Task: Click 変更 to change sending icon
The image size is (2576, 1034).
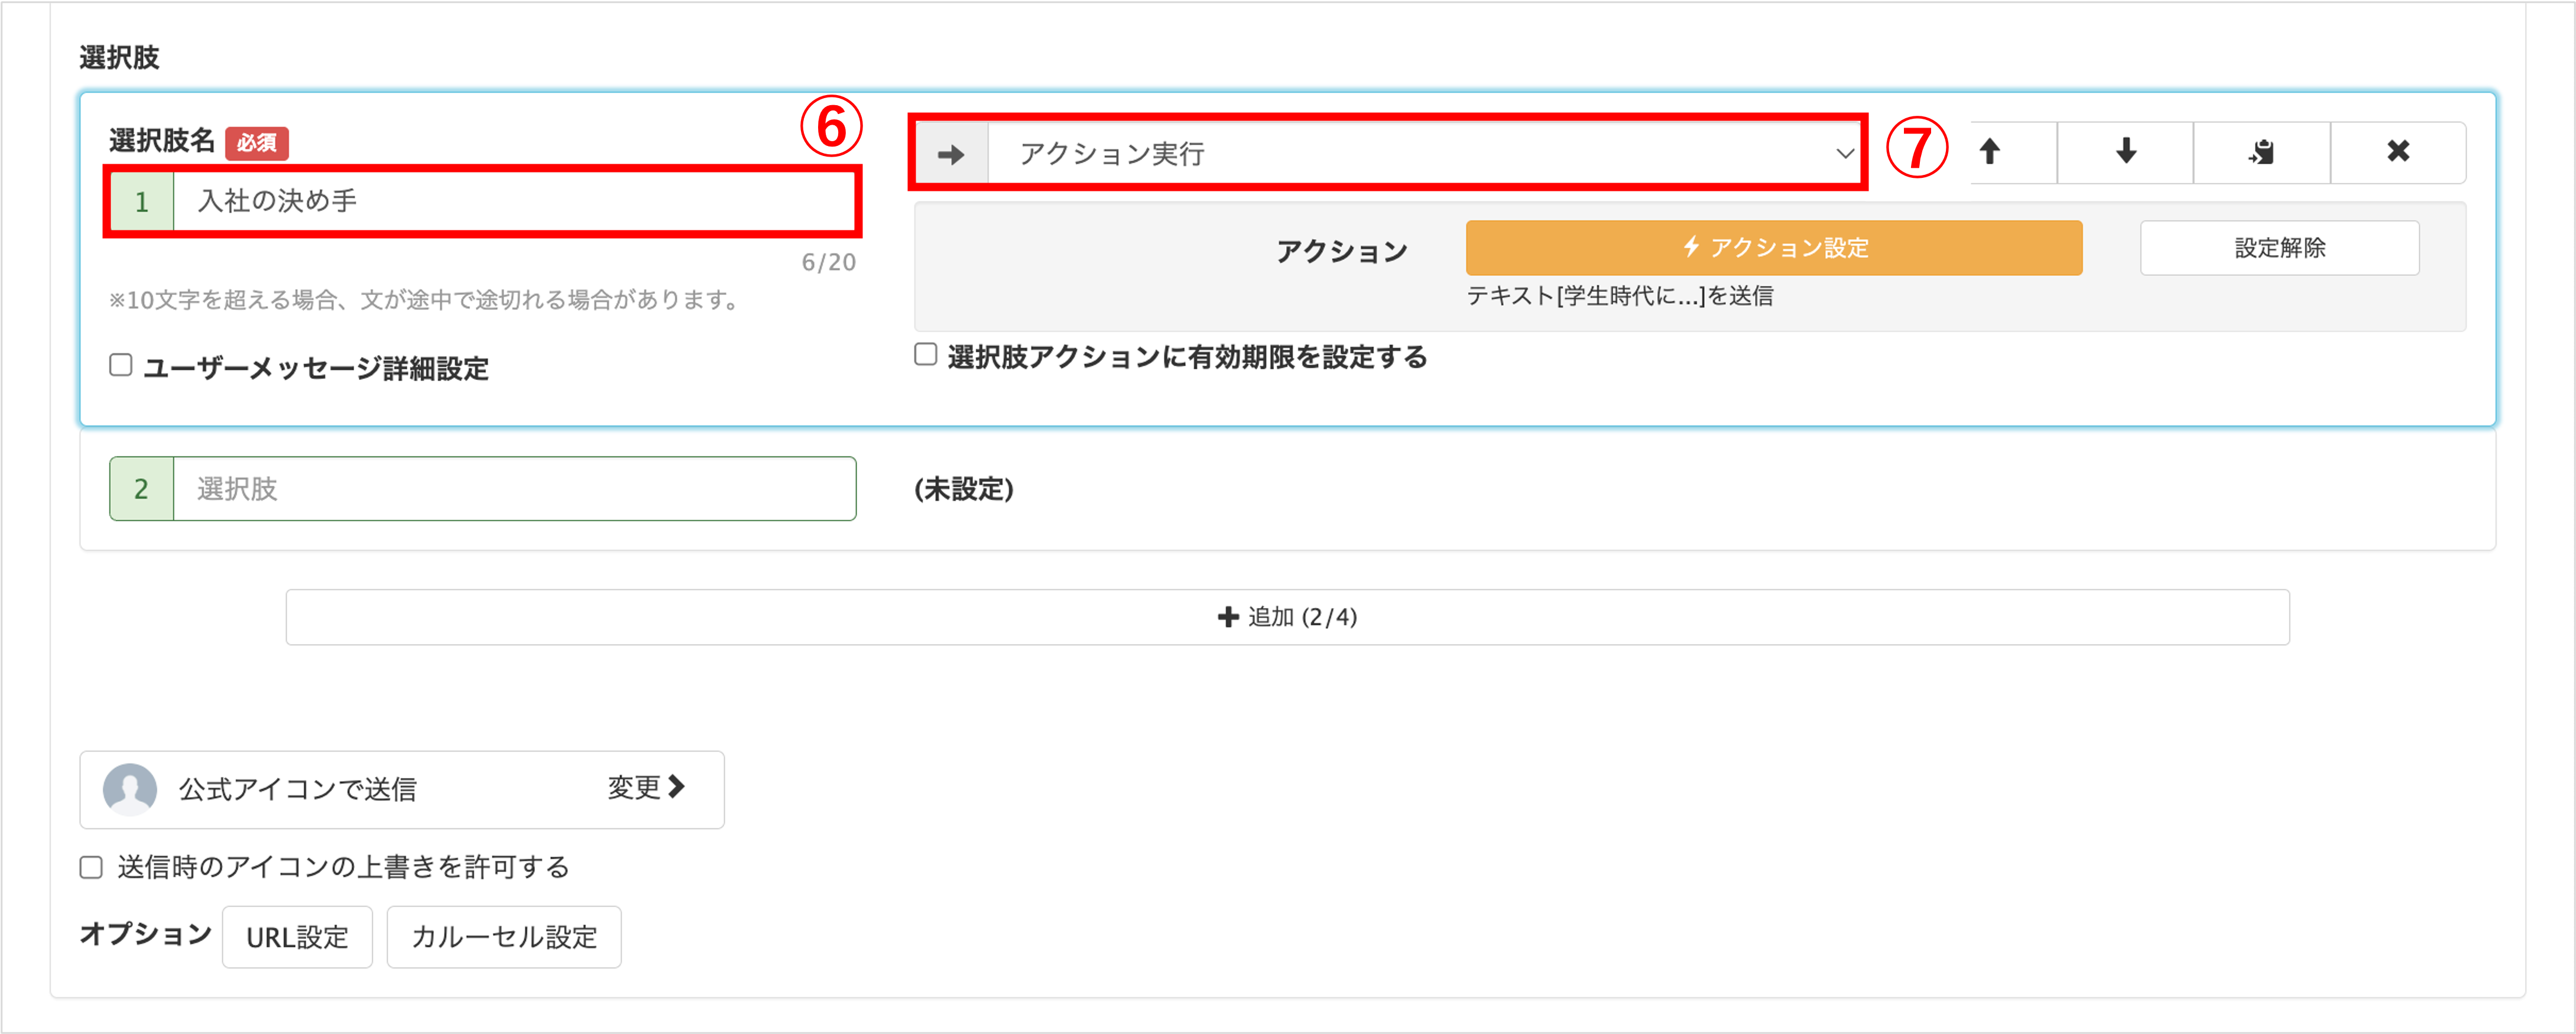Action: click(x=646, y=787)
